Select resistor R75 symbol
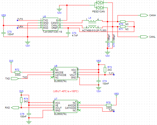 tap(109, 105)
